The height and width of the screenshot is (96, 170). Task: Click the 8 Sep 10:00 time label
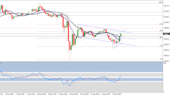pyautogui.click(x=41, y=94)
